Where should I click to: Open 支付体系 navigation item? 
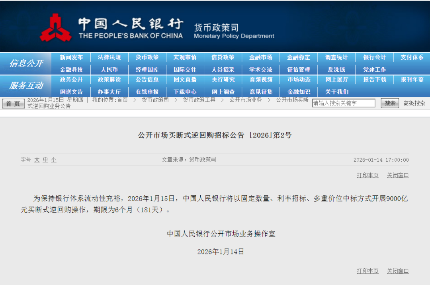pos(412,57)
